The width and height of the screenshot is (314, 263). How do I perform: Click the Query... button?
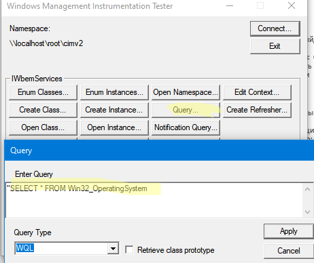186,110
